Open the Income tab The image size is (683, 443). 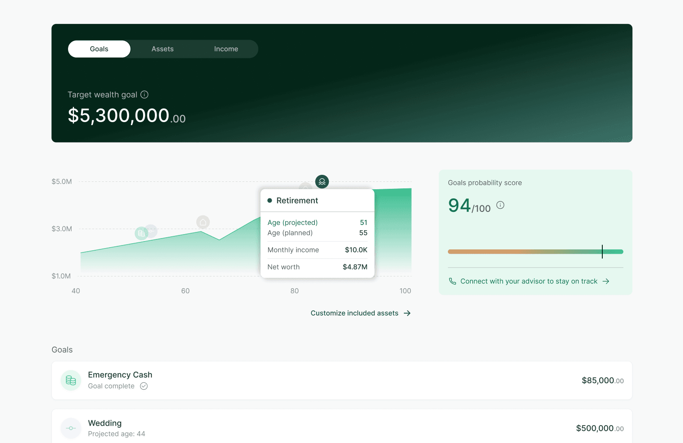[226, 49]
